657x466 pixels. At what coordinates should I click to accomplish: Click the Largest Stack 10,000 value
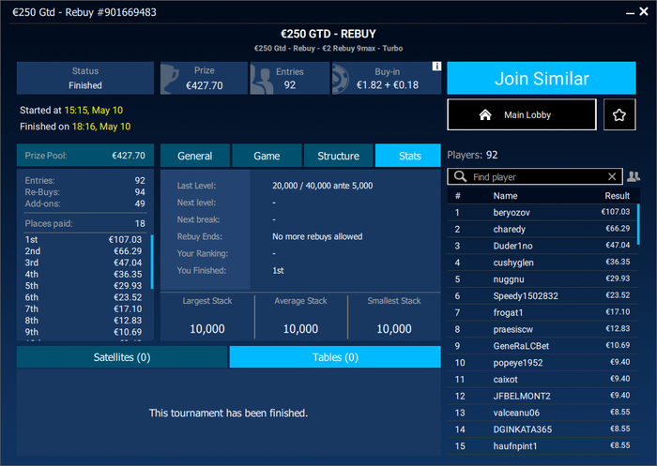[207, 329]
